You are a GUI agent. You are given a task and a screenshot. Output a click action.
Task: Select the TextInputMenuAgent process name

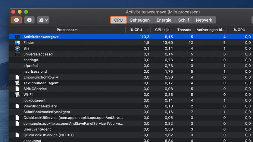(x=41, y=83)
